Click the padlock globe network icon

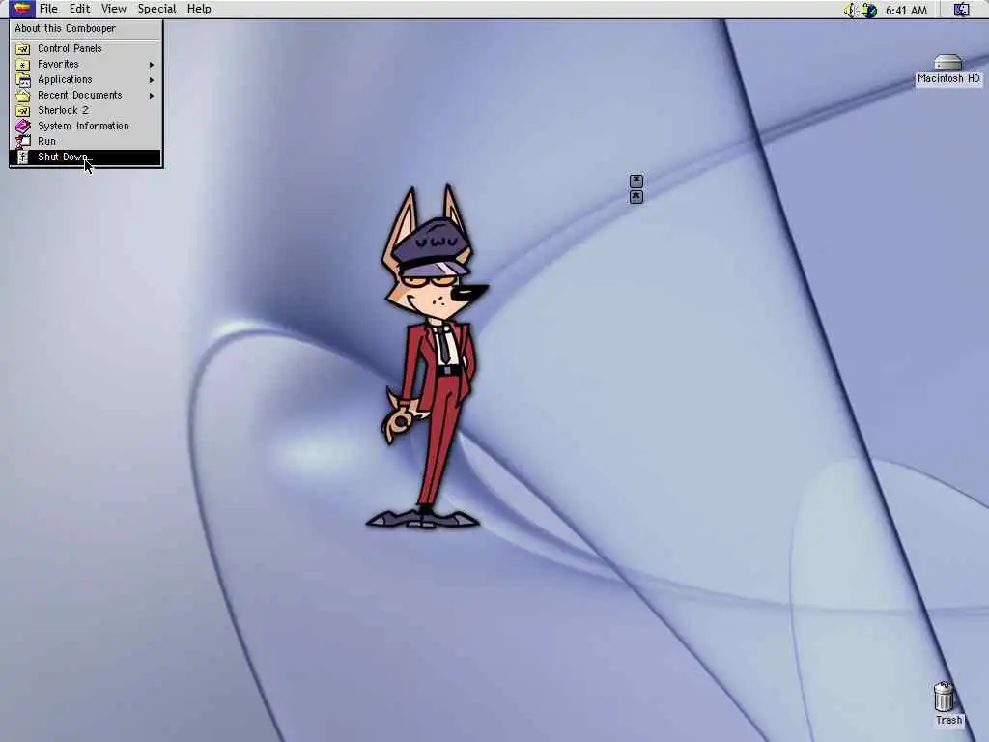coord(869,10)
